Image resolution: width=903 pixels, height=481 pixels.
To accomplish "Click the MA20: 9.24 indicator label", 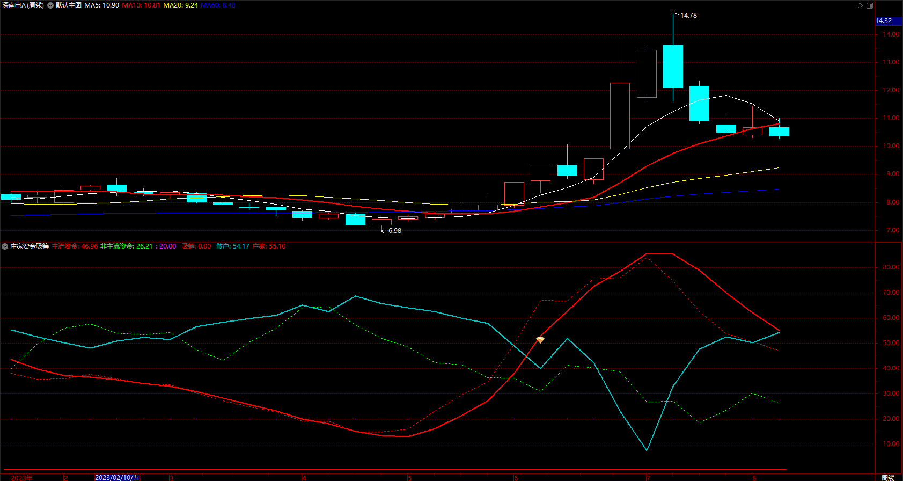I will click(x=181, y=5).
